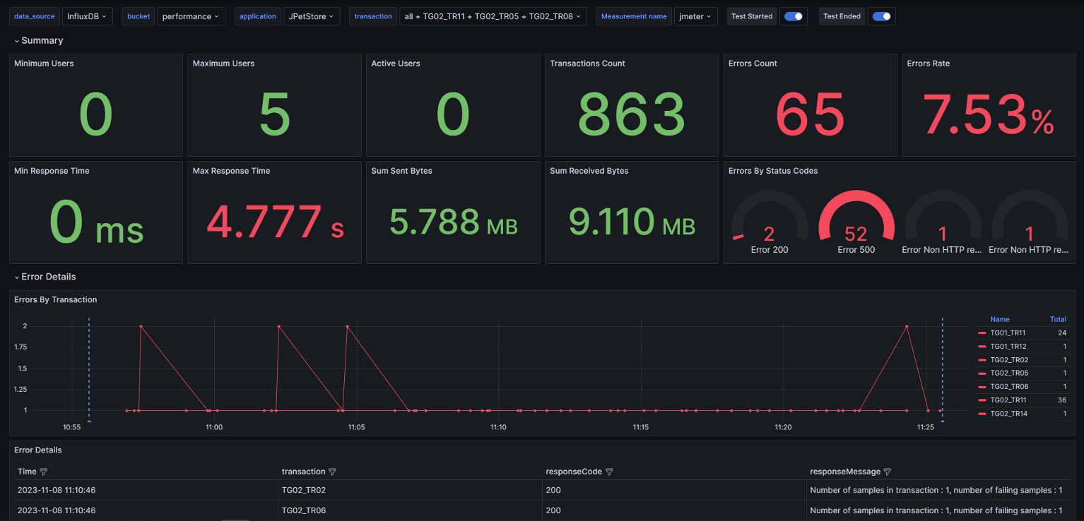Open the transaction multi-select dropdown
The image size is (1084, 521).
tap(493, 16)
